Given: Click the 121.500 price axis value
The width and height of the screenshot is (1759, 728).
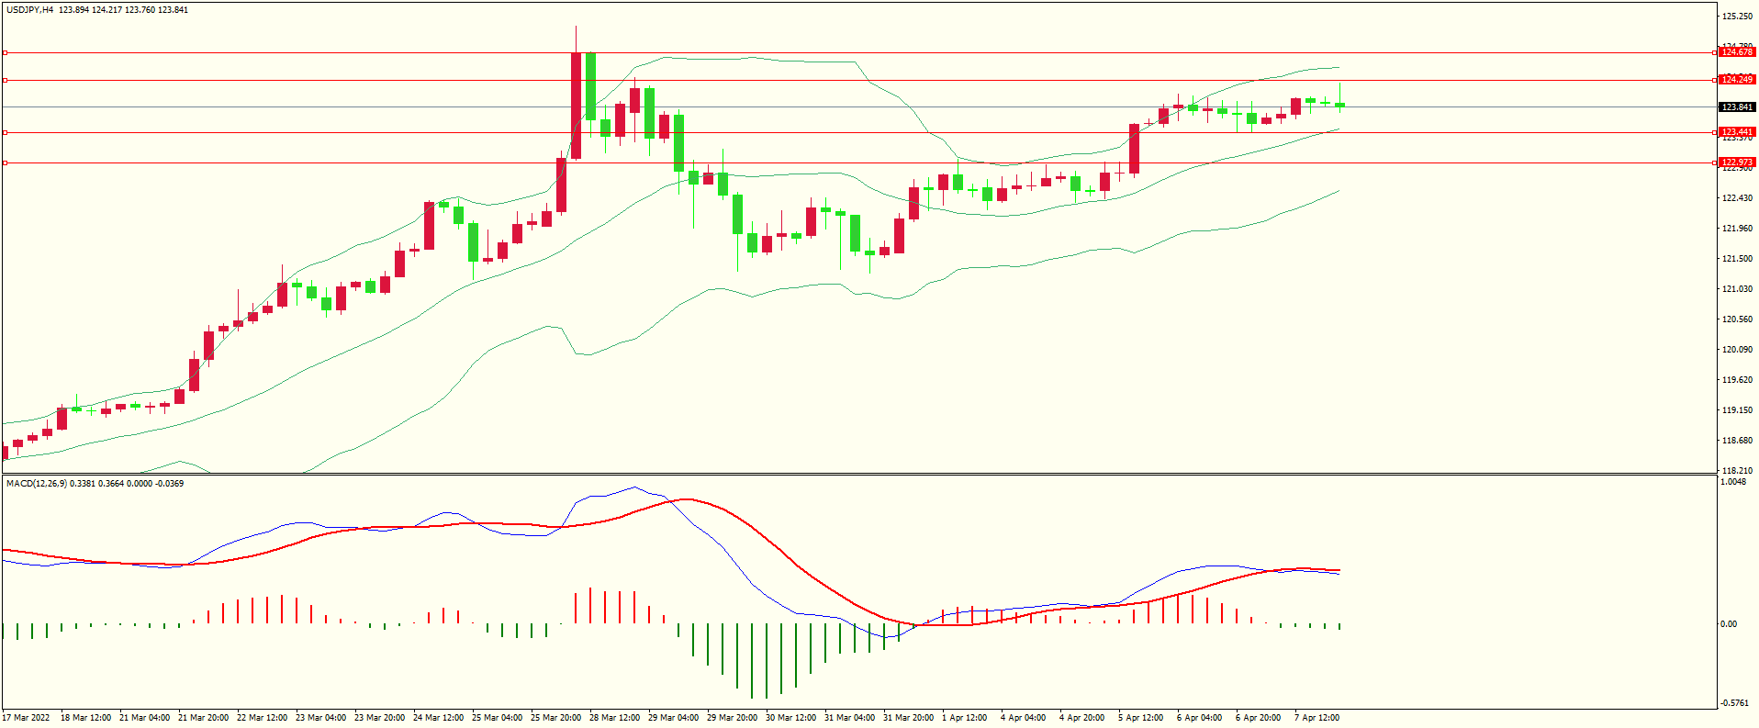Looking at the screenshot, I should [1737, 259].
